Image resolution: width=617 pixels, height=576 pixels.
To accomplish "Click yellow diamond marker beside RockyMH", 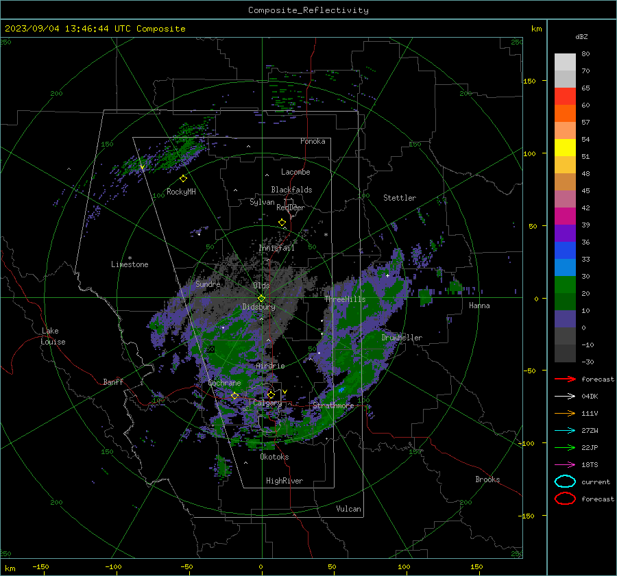I will [x=183, y=179].
